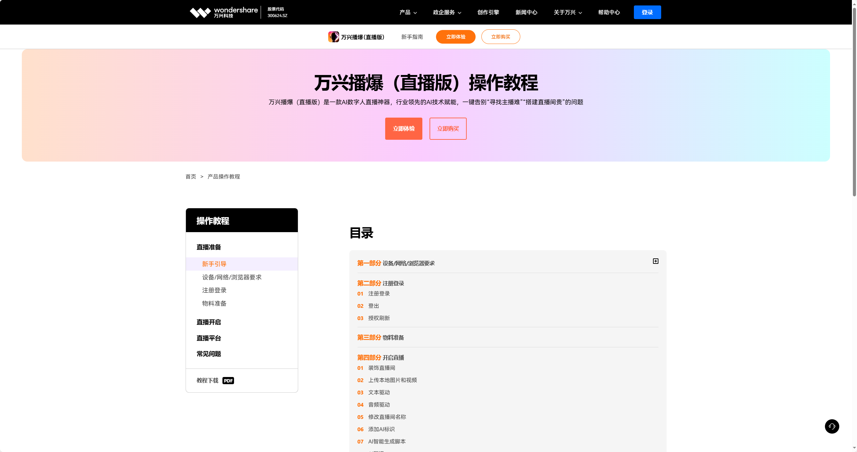Viewport: 857px width, 452px height.
Task: Open 新闻中心 in top navigation
Action: [526, 12]
